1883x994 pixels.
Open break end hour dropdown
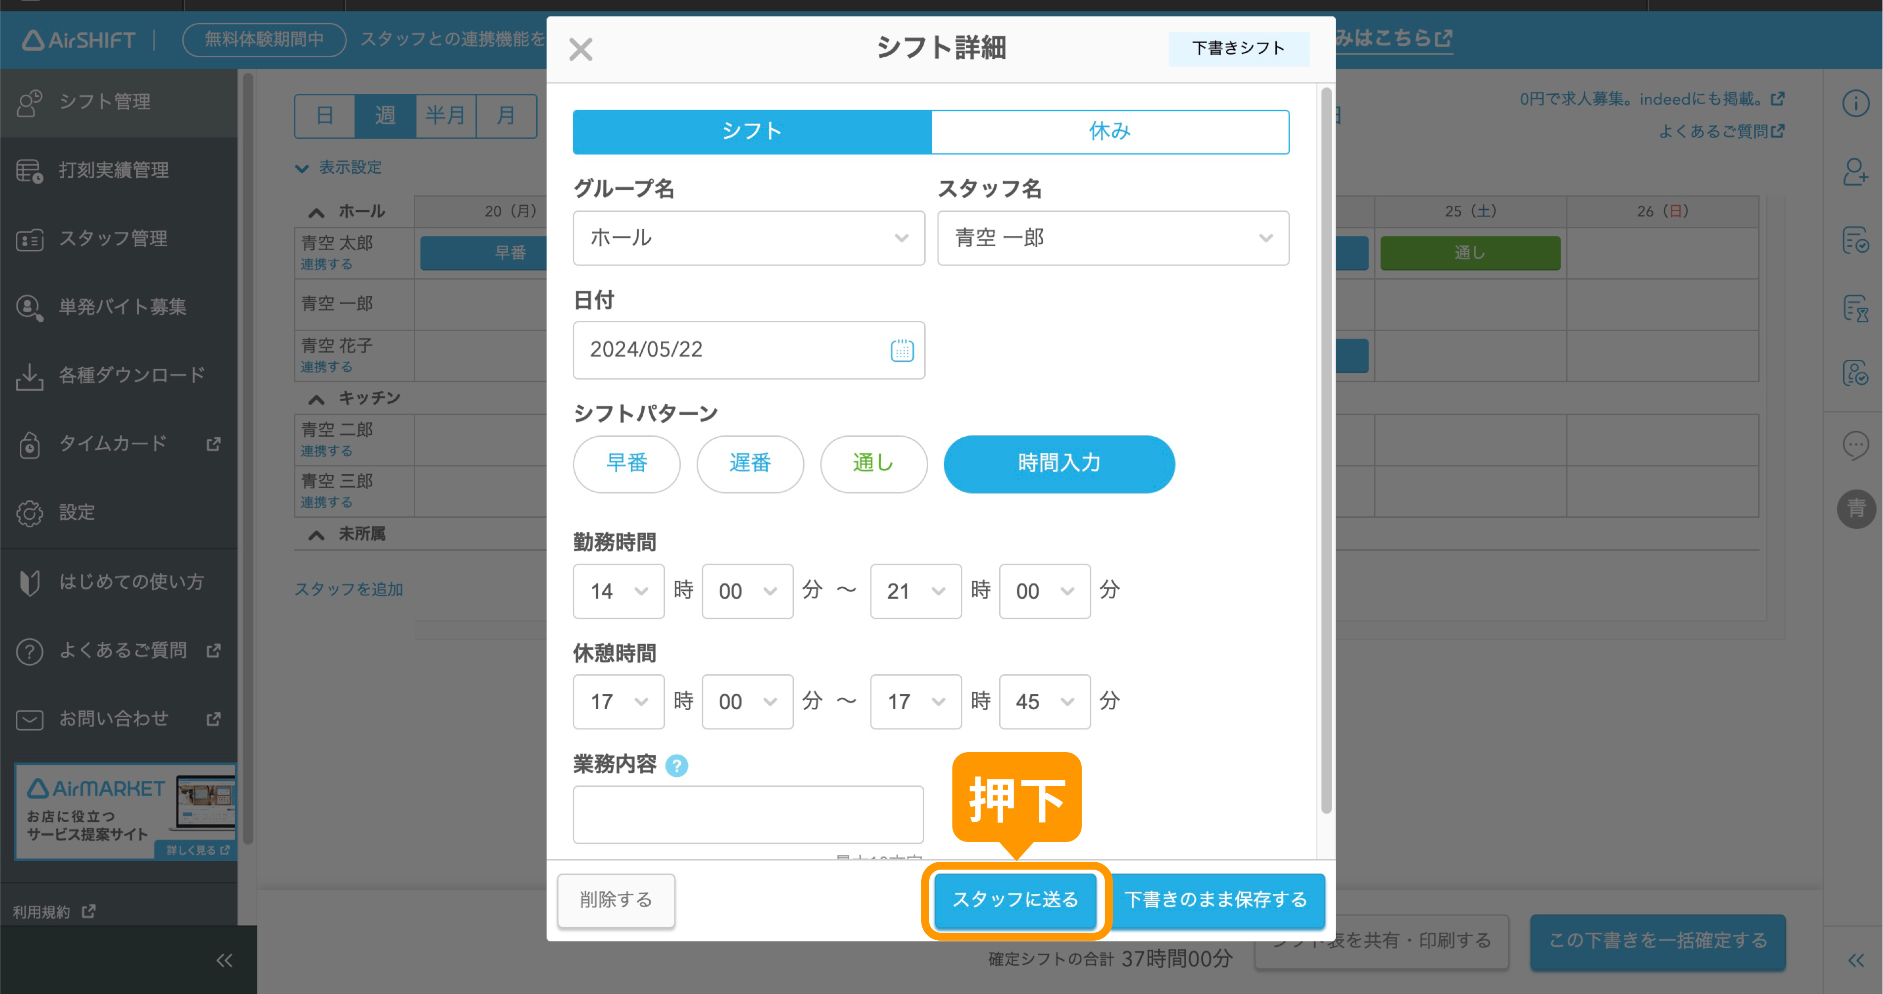915,702
